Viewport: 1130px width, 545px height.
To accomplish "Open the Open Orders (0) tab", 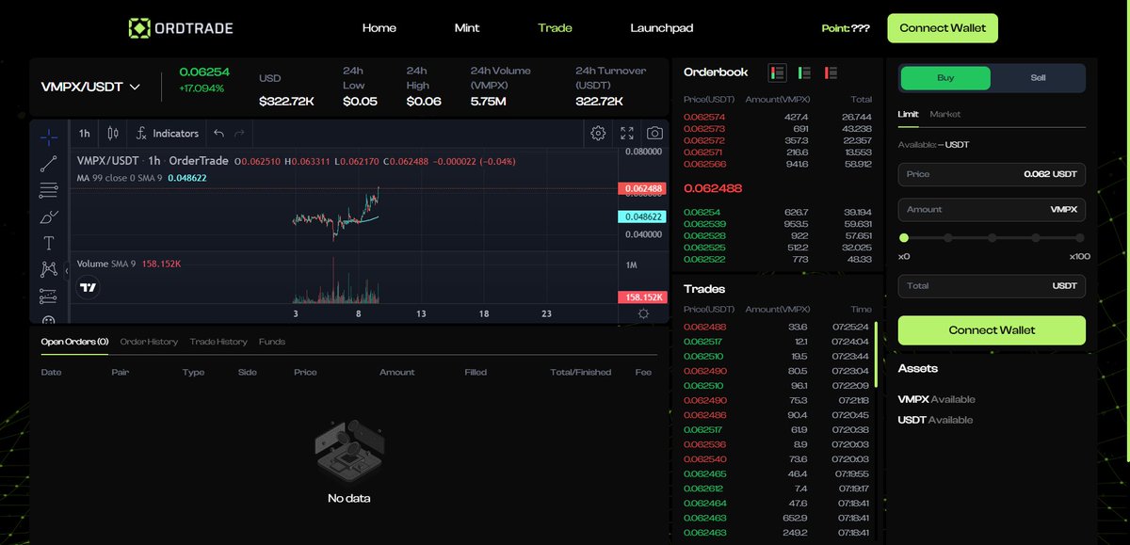I will [74, 342].
